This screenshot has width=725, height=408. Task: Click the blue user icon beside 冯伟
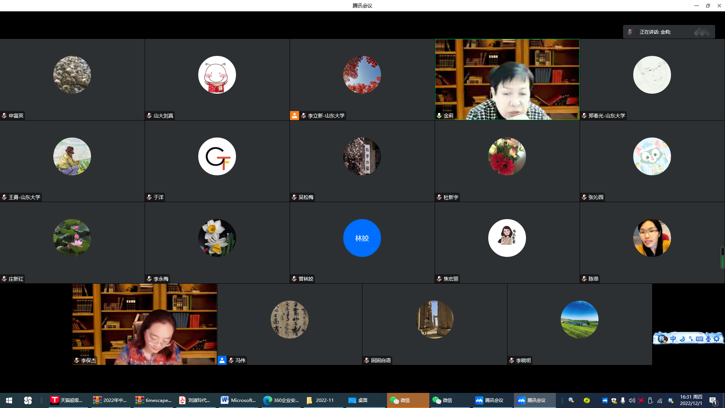coord(222,360)
